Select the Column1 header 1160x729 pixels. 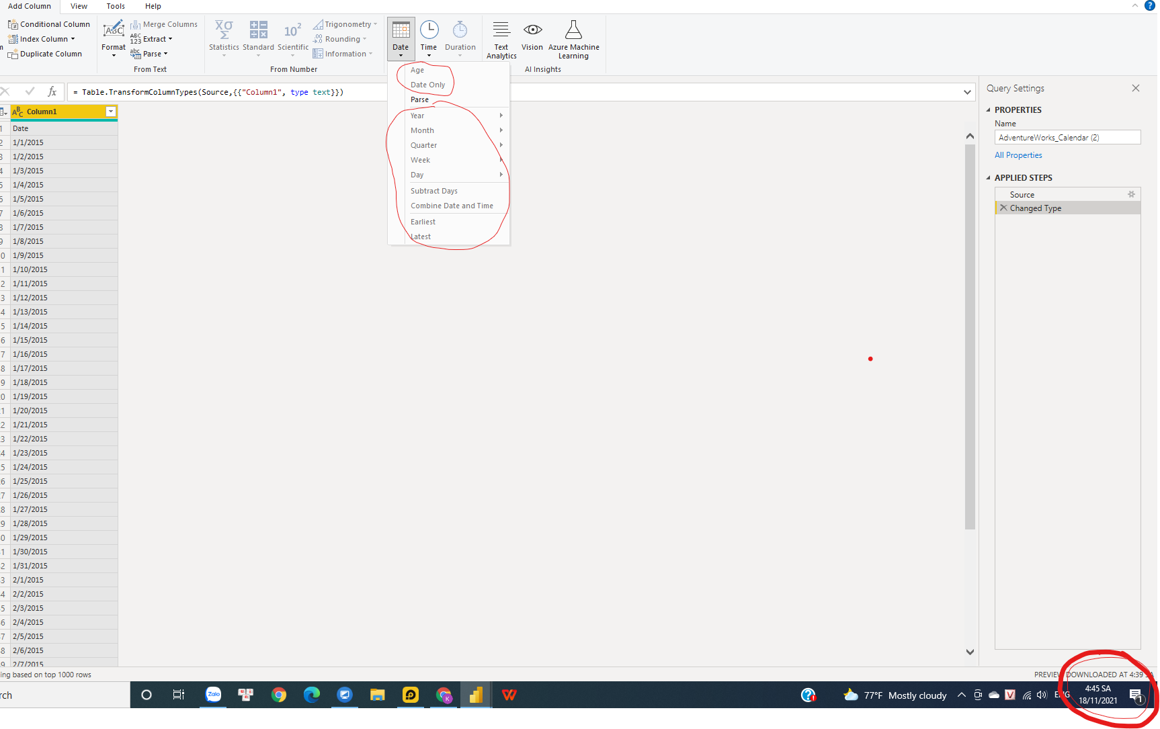pyautogui.click(x=64, y=112)
